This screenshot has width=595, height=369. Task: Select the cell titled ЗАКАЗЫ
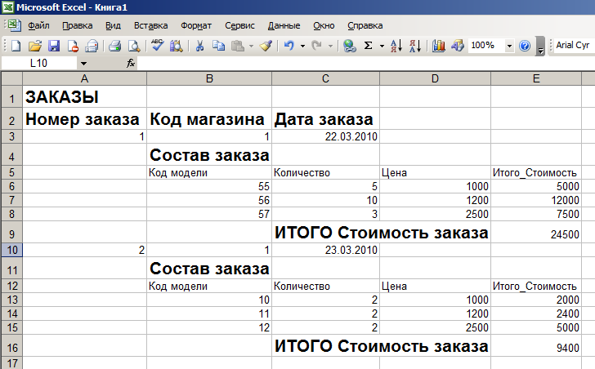pyautogui.click(x=85, y=97)
